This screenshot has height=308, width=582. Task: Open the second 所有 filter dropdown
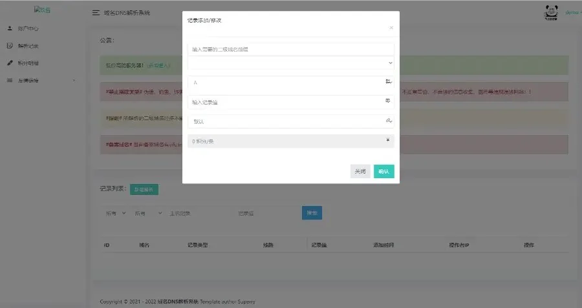tap(149, 213)
